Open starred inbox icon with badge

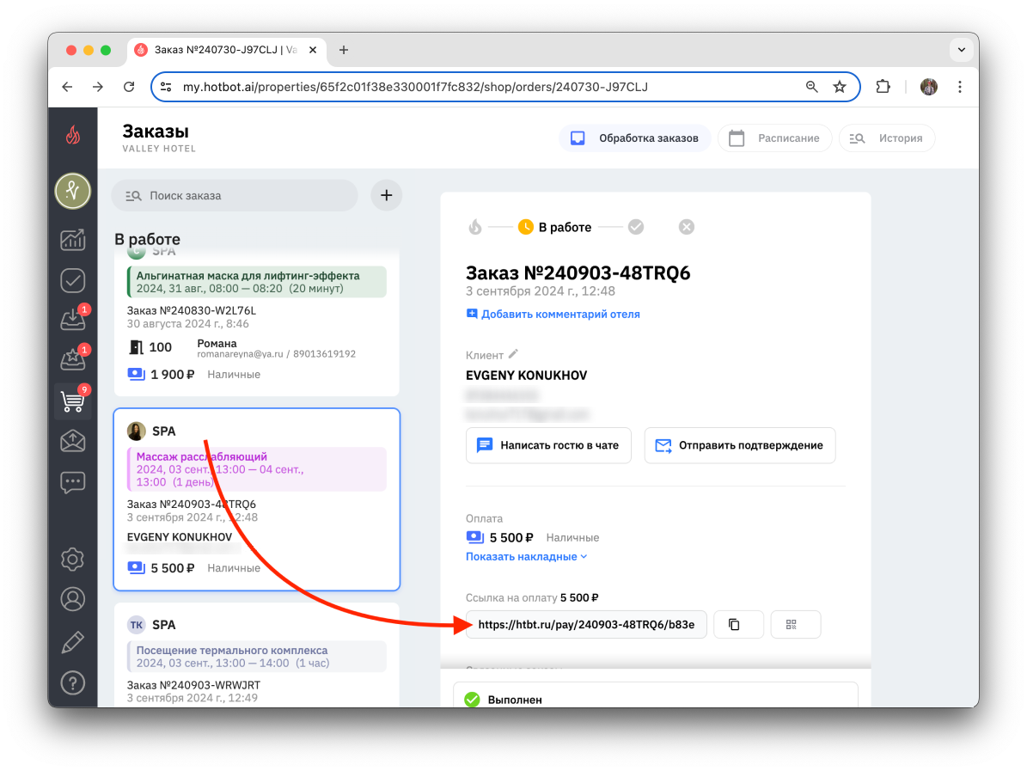pos(73,359)
